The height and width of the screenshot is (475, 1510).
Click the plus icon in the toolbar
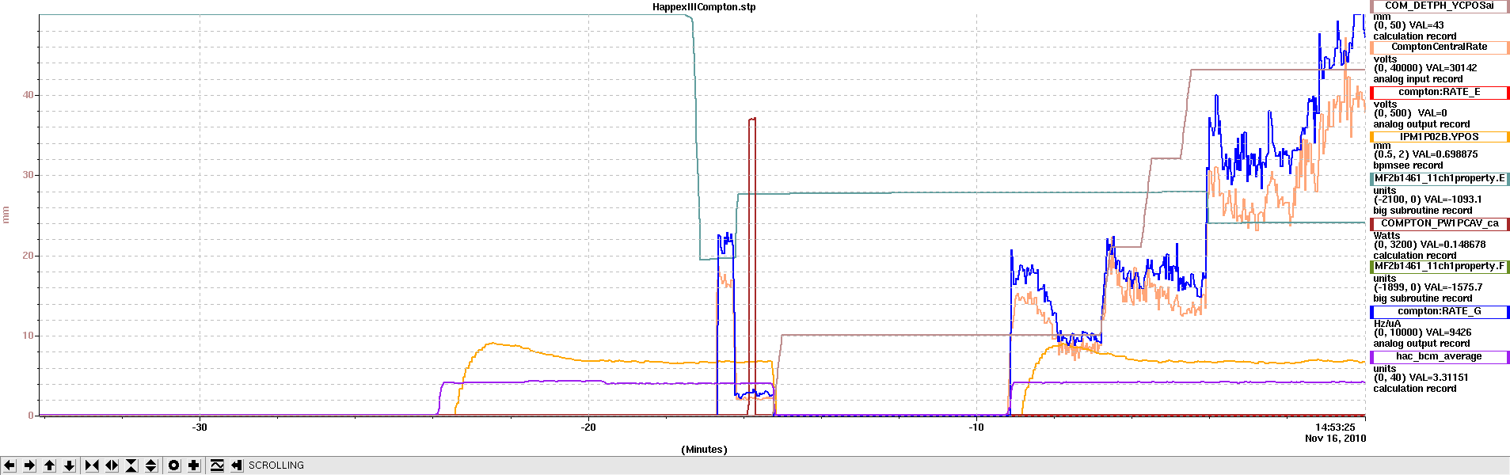click(x=194, y=465)
